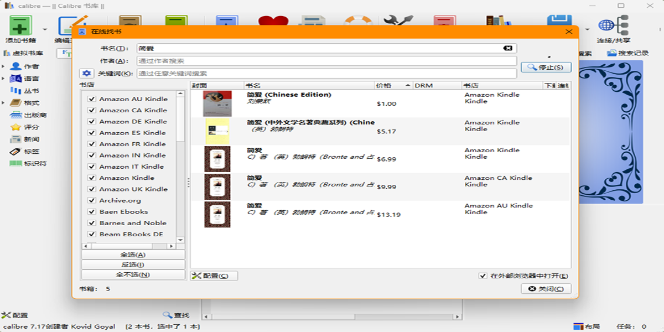Click the Configure (配置) button in the dialog
The height and width of the screenshot is (332, 664).
pyautogui.click(x=214, y=276)
